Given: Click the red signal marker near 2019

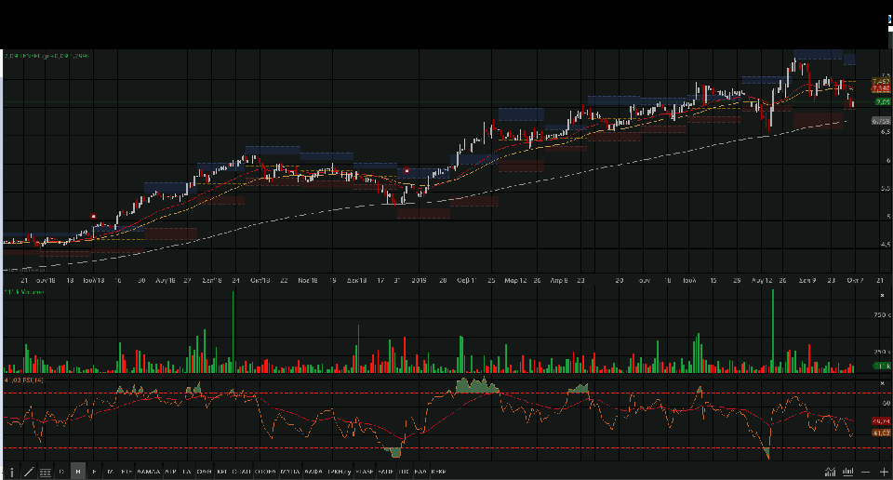Looking at the screenshot, I should [407, 171].
